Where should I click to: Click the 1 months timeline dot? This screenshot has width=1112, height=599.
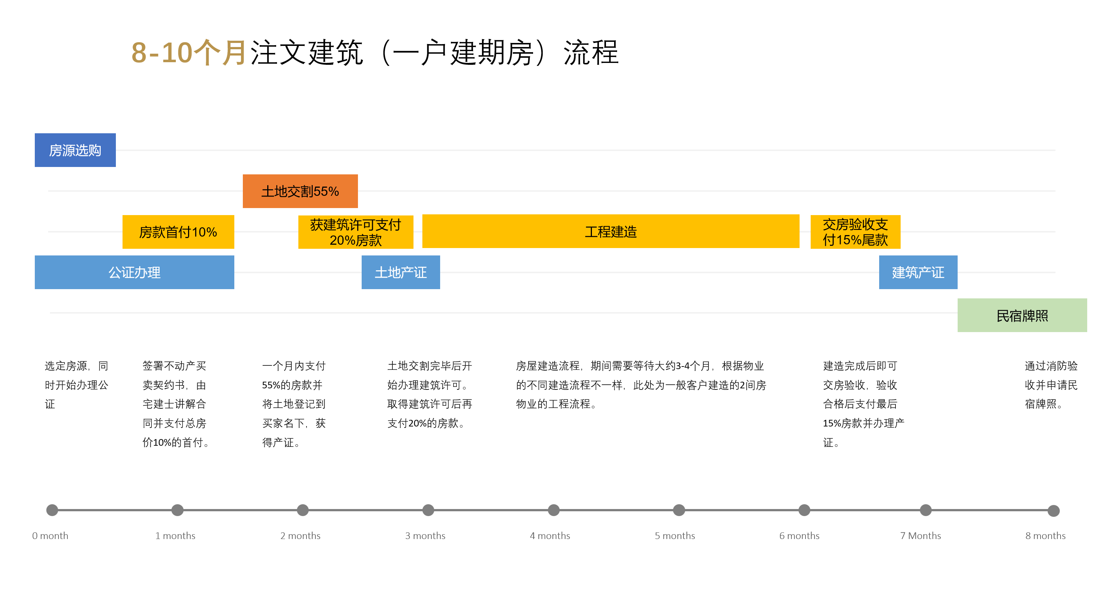(x=177, y=510)
